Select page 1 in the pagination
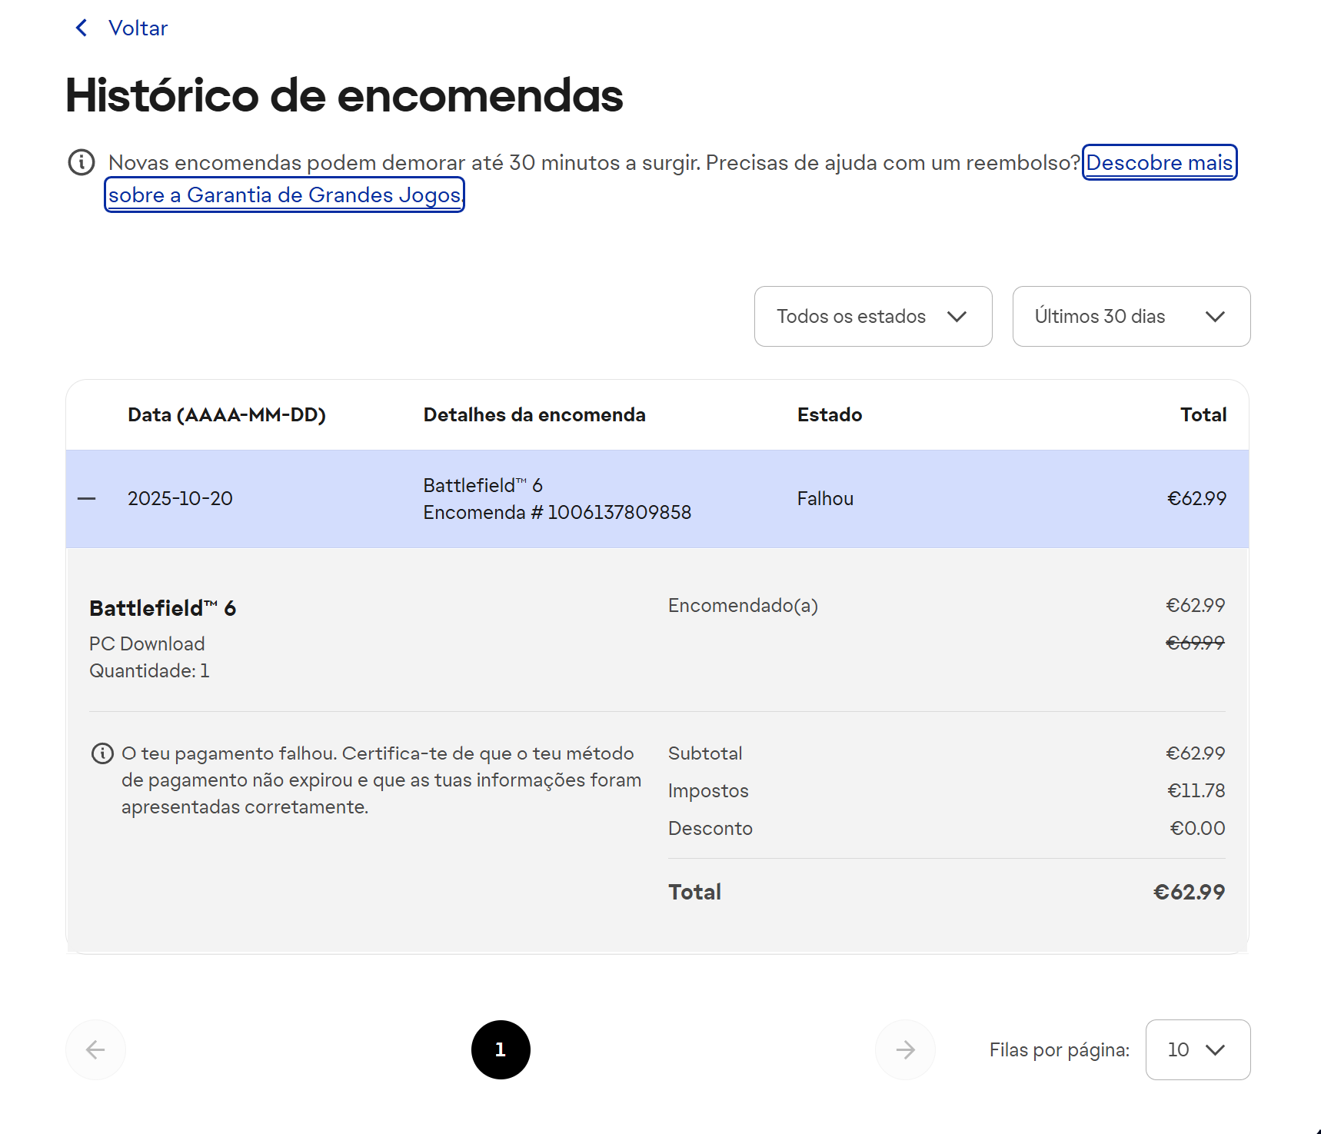Viewport: 1321px width, 1134px height. click(501, 1049)
